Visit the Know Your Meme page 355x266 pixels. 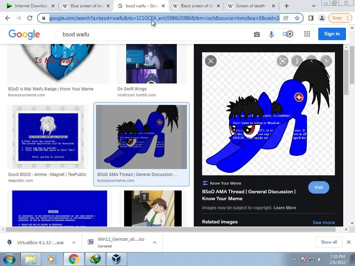pyautogui.click(x=319, y=187)
